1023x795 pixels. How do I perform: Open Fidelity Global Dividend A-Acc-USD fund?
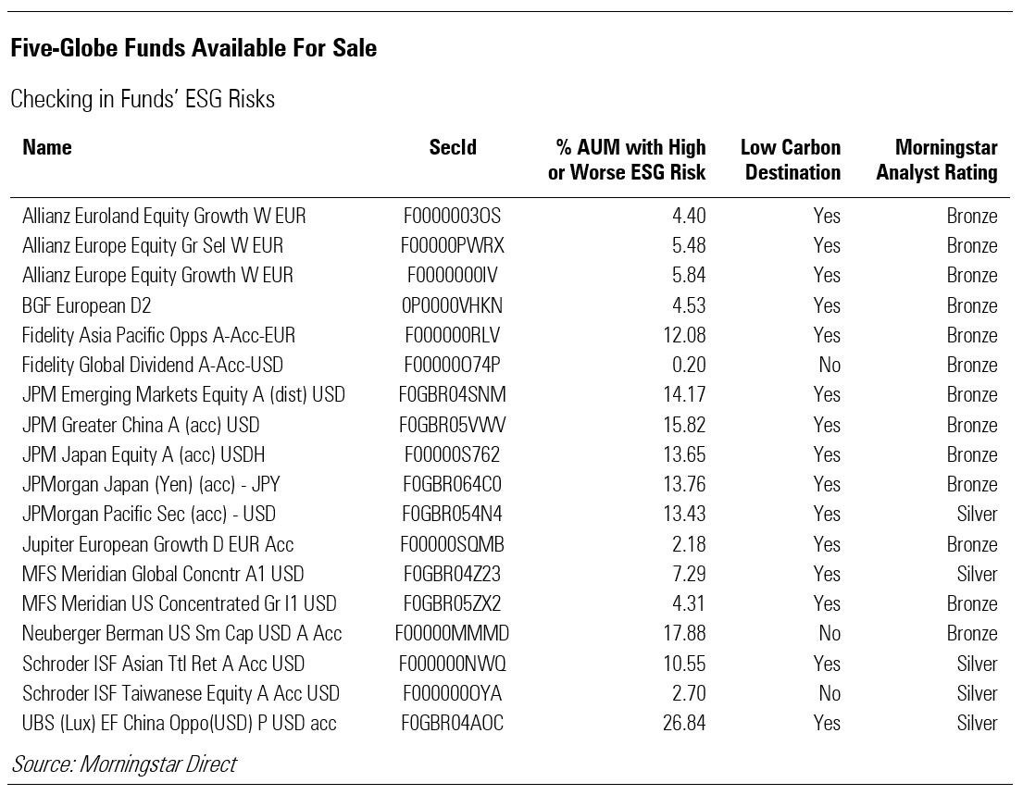153,365
